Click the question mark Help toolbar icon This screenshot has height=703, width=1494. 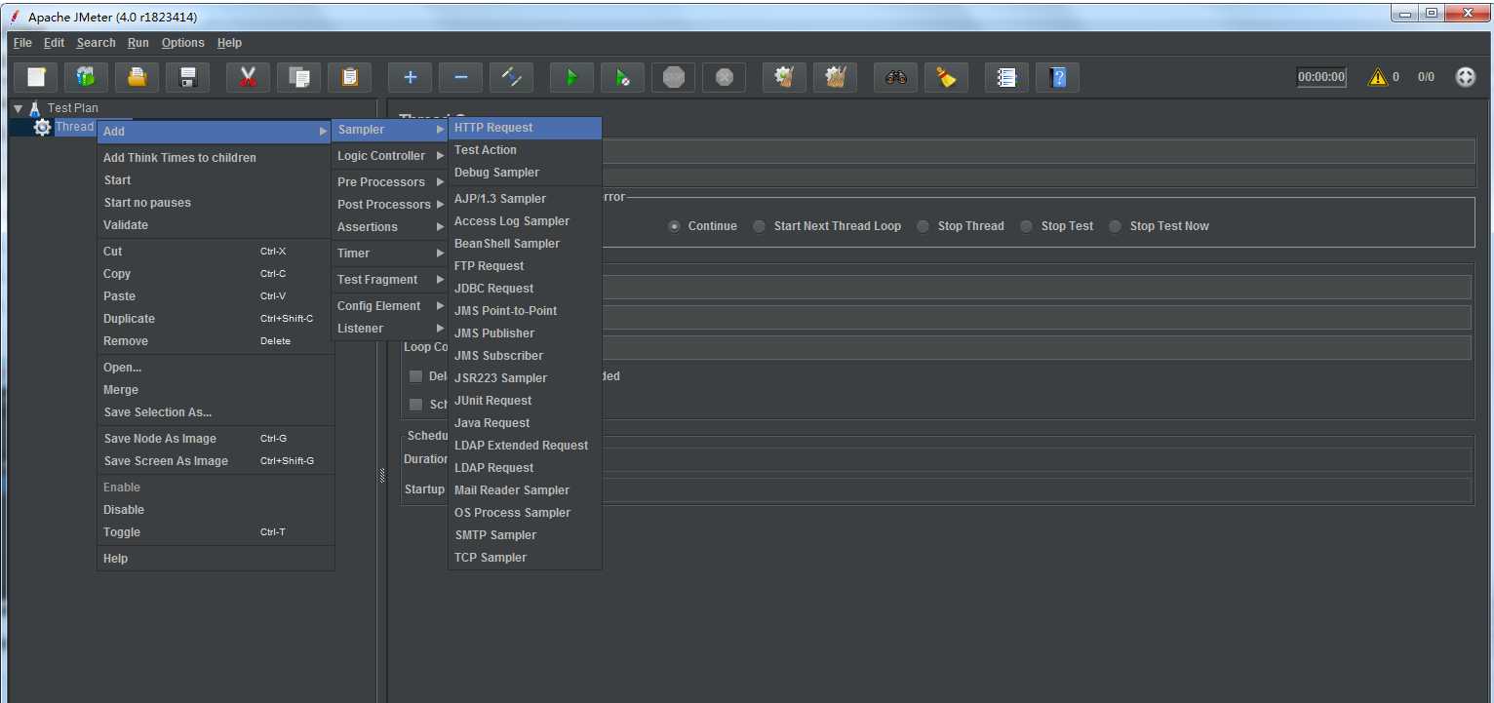(x=1057, y=77)
